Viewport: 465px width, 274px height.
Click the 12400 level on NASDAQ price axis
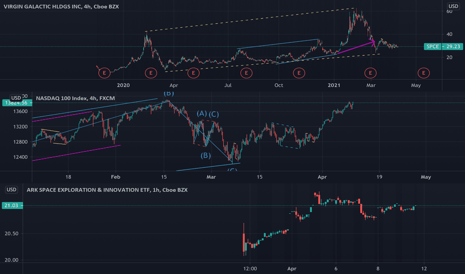(20, 157)
